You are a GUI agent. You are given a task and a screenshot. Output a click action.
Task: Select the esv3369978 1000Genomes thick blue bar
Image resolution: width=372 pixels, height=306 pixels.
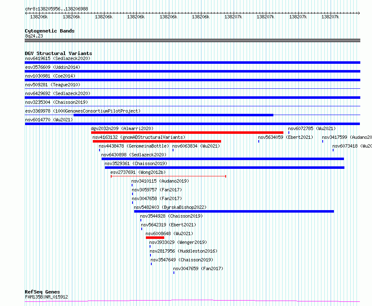(x=173, y=115)
